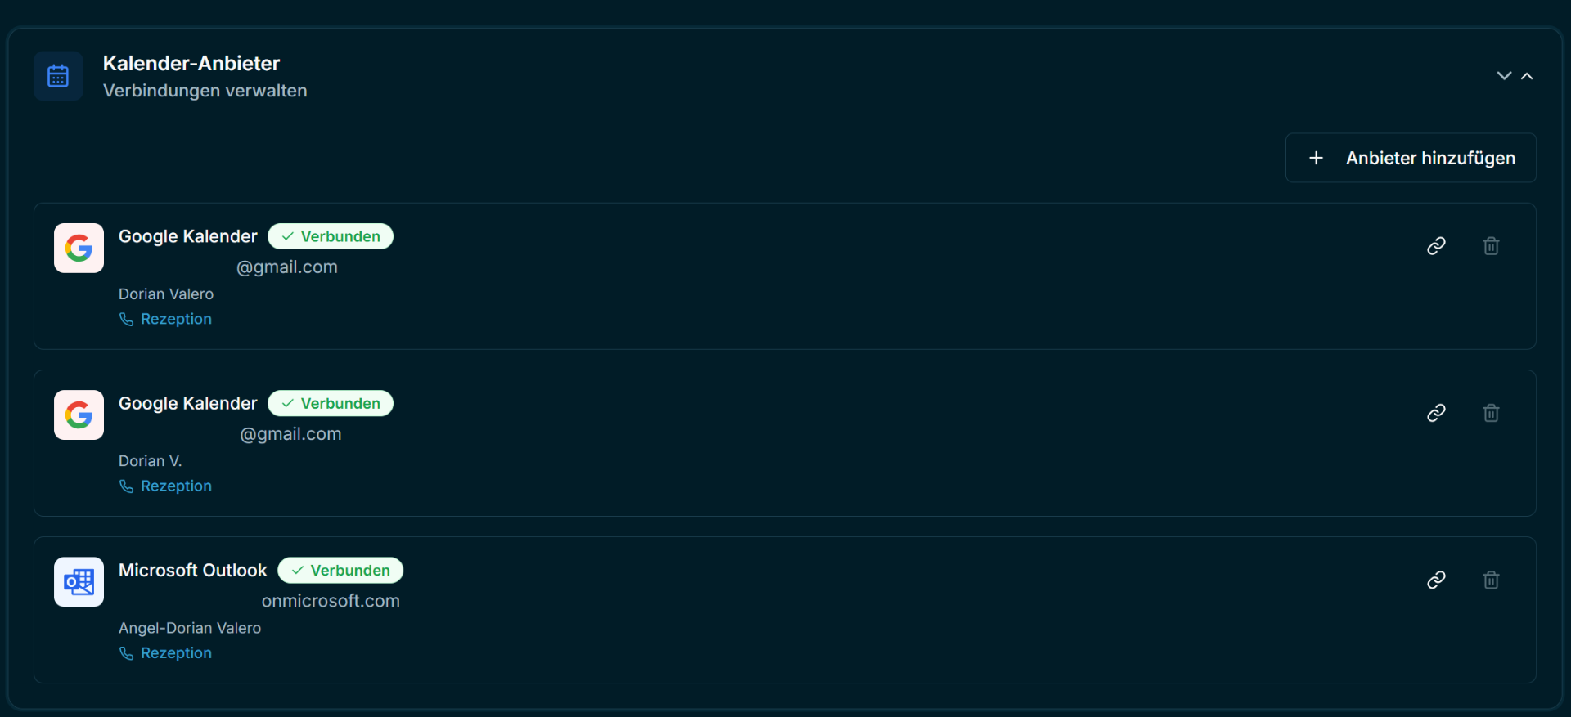Click the Google logo of Dorian Valero entry

(79, 248)
